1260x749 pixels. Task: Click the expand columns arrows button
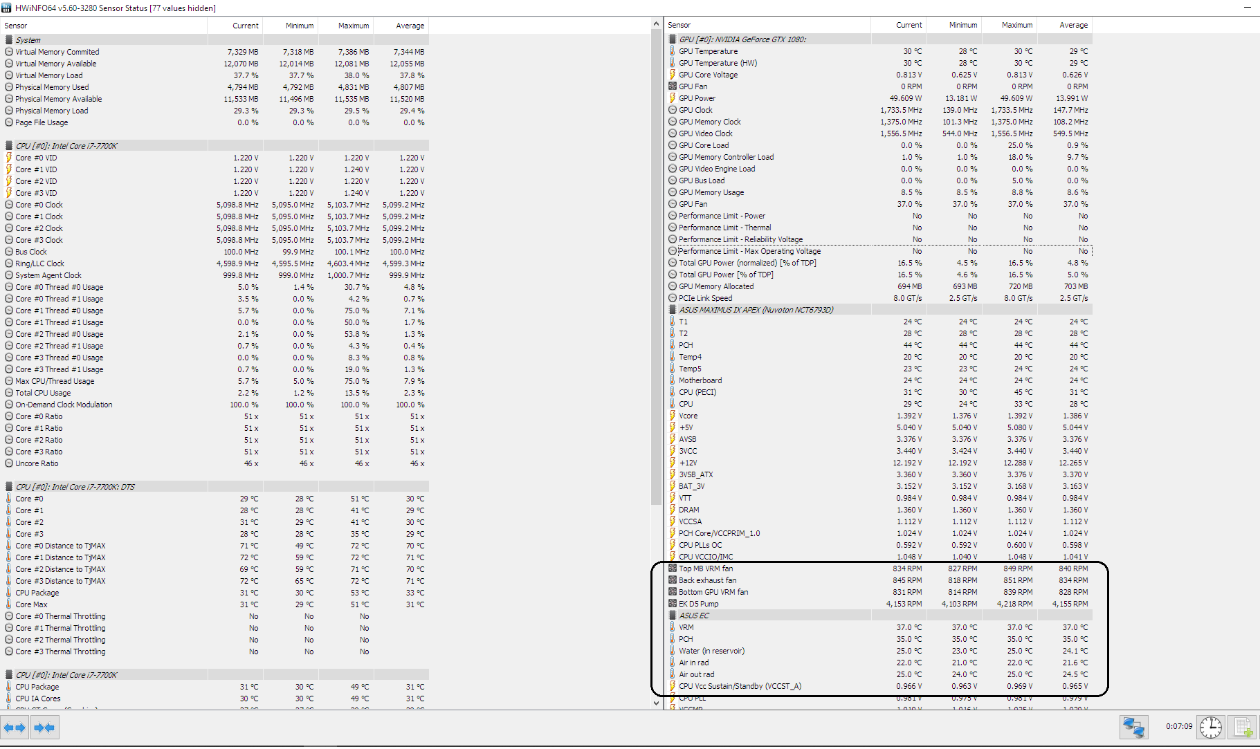15,728
